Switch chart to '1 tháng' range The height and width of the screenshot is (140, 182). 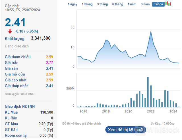[x=87, y=4]
